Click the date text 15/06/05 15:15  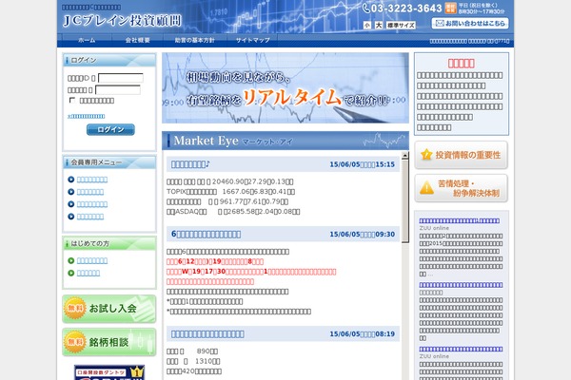(362, 164)
